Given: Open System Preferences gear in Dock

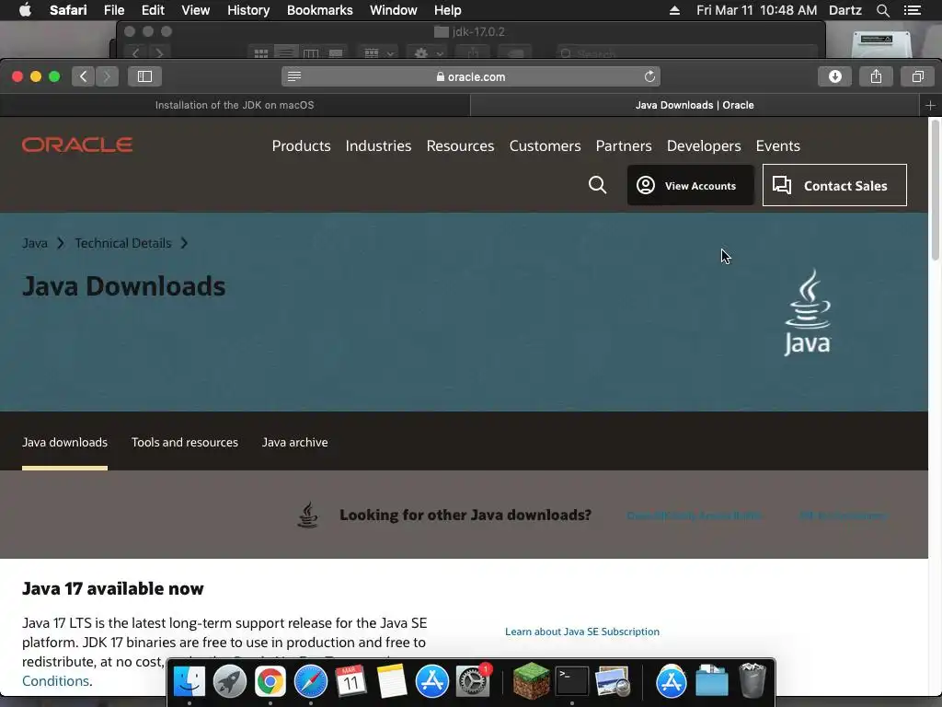Looking at the screenshot, I should (x=474, y=682).
